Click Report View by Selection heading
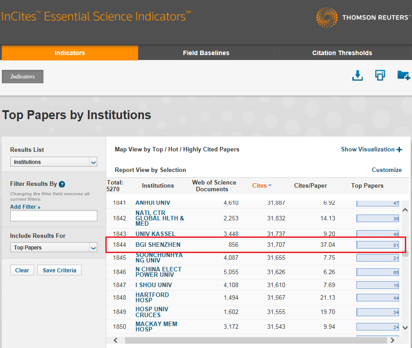The image size is (412, 348). [150, 170]
